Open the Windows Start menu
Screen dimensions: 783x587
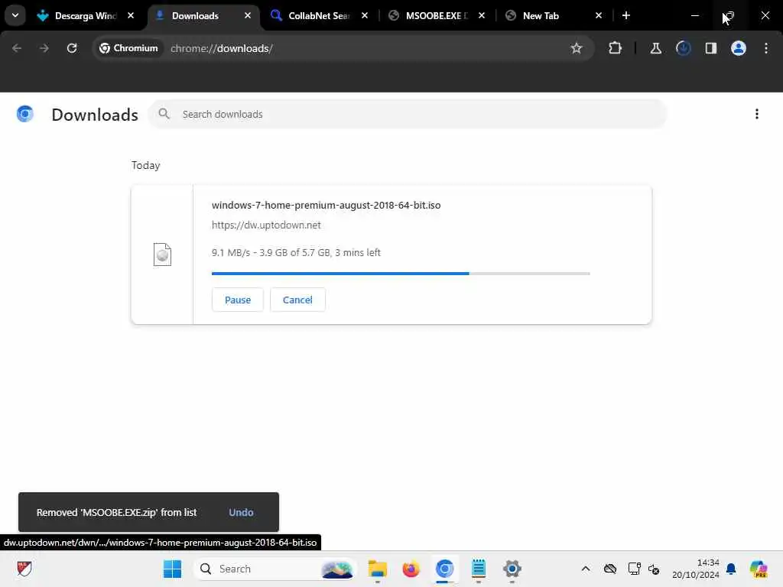click(x=173, y=569)
